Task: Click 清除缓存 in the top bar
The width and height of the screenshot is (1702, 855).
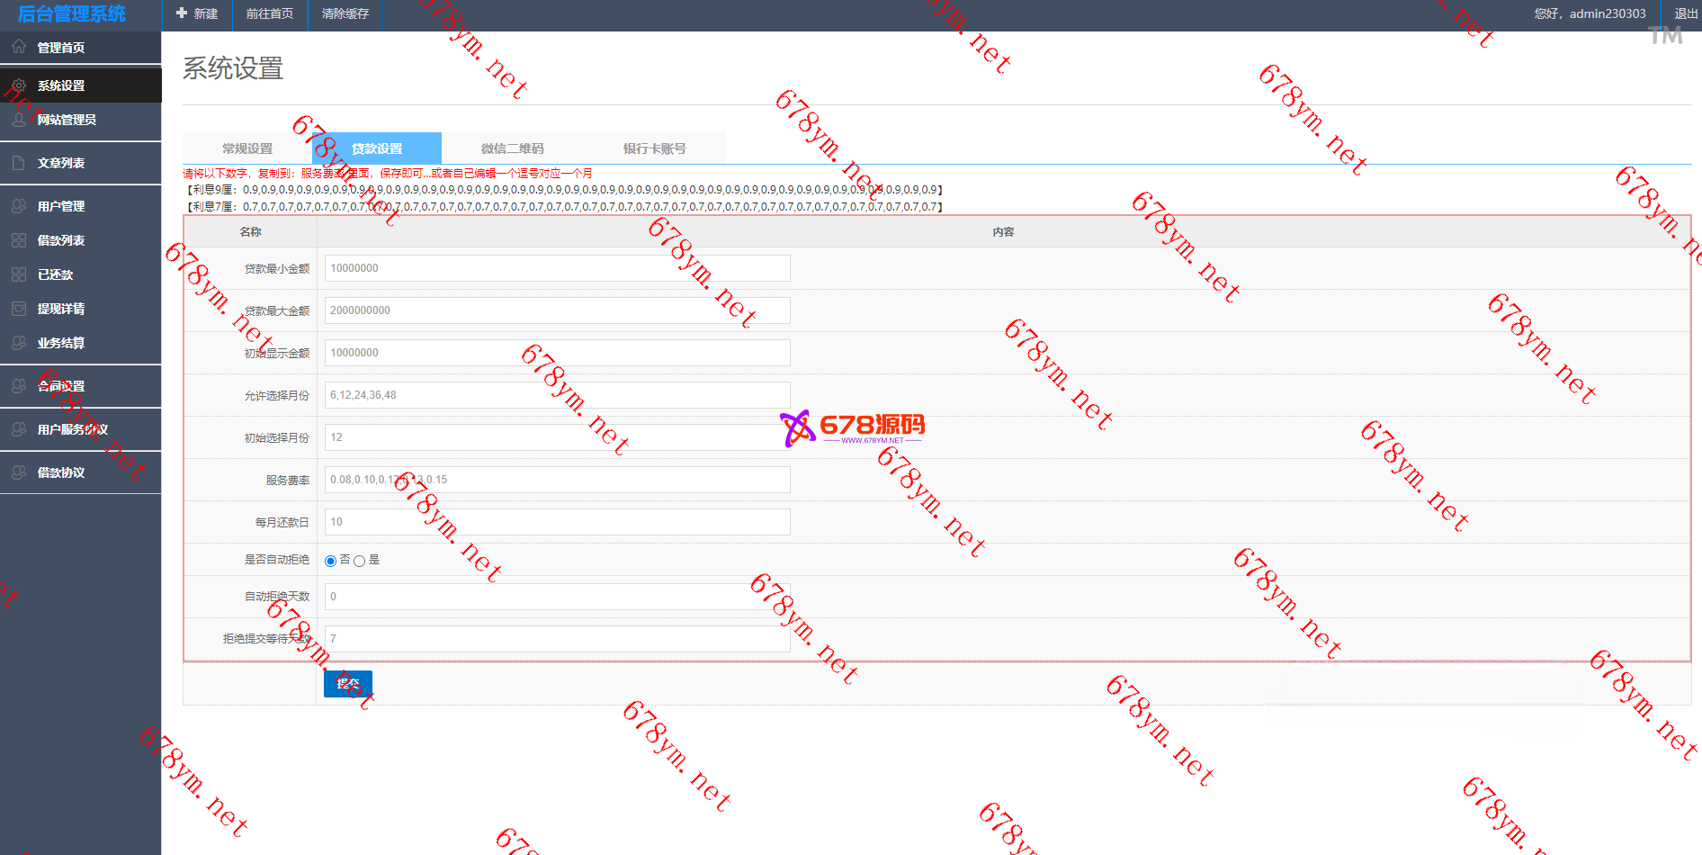Action: coord(345,13)
